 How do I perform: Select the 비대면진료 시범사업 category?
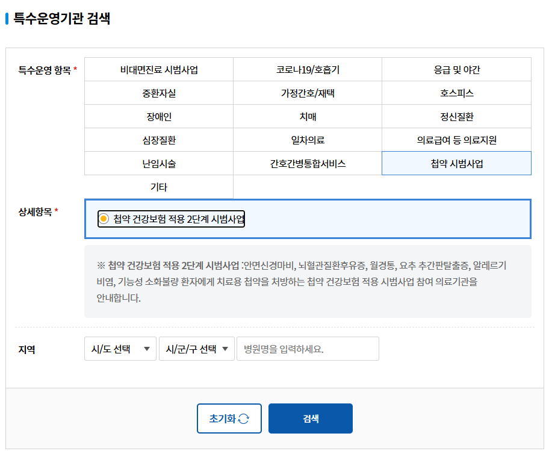[x=158, y=69]
